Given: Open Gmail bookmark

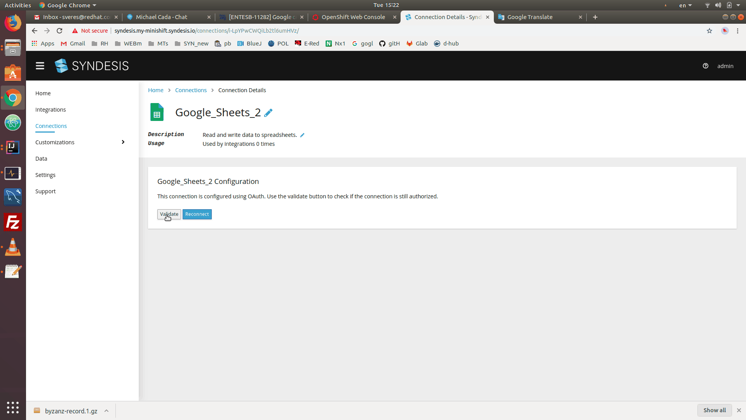Looking at the screenshot, I should pyautogui.click(x=73, y=44).
